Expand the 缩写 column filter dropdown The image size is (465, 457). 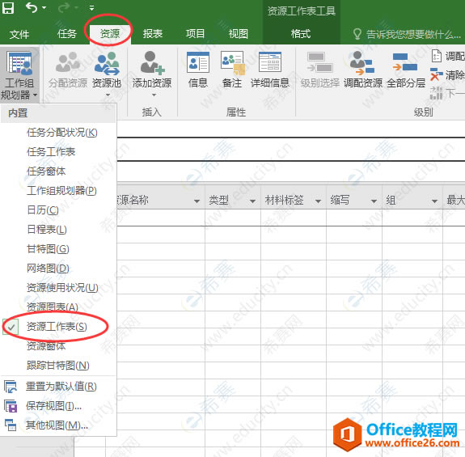coord(374,201)
